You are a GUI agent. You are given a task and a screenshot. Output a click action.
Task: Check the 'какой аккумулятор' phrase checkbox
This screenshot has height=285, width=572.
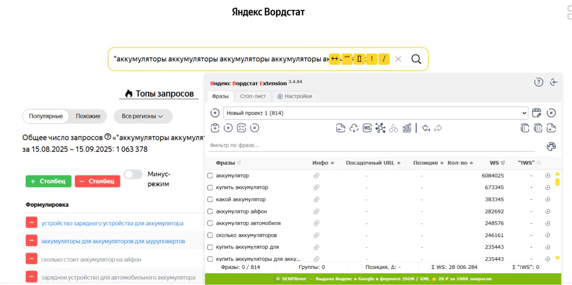(x=210, y=200)
